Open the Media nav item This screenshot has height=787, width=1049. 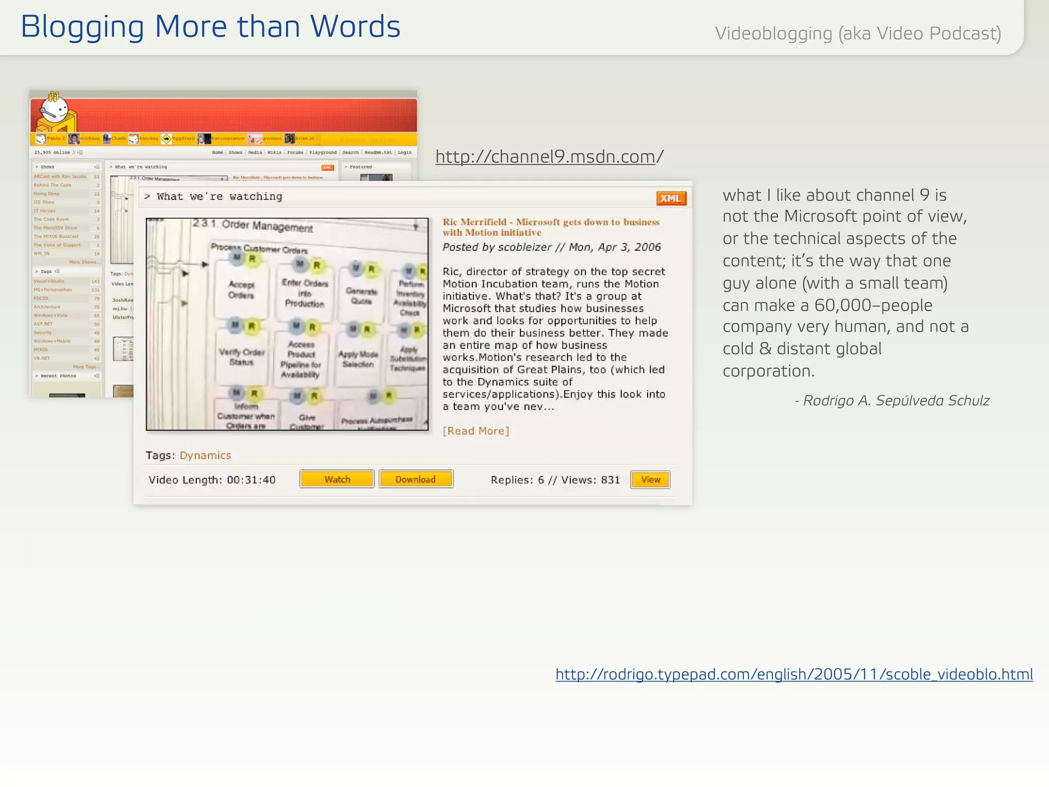coord(255,153)
